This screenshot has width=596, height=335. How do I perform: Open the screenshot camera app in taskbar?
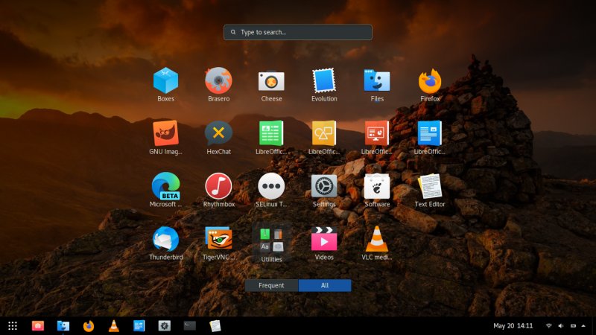[38, 326]
